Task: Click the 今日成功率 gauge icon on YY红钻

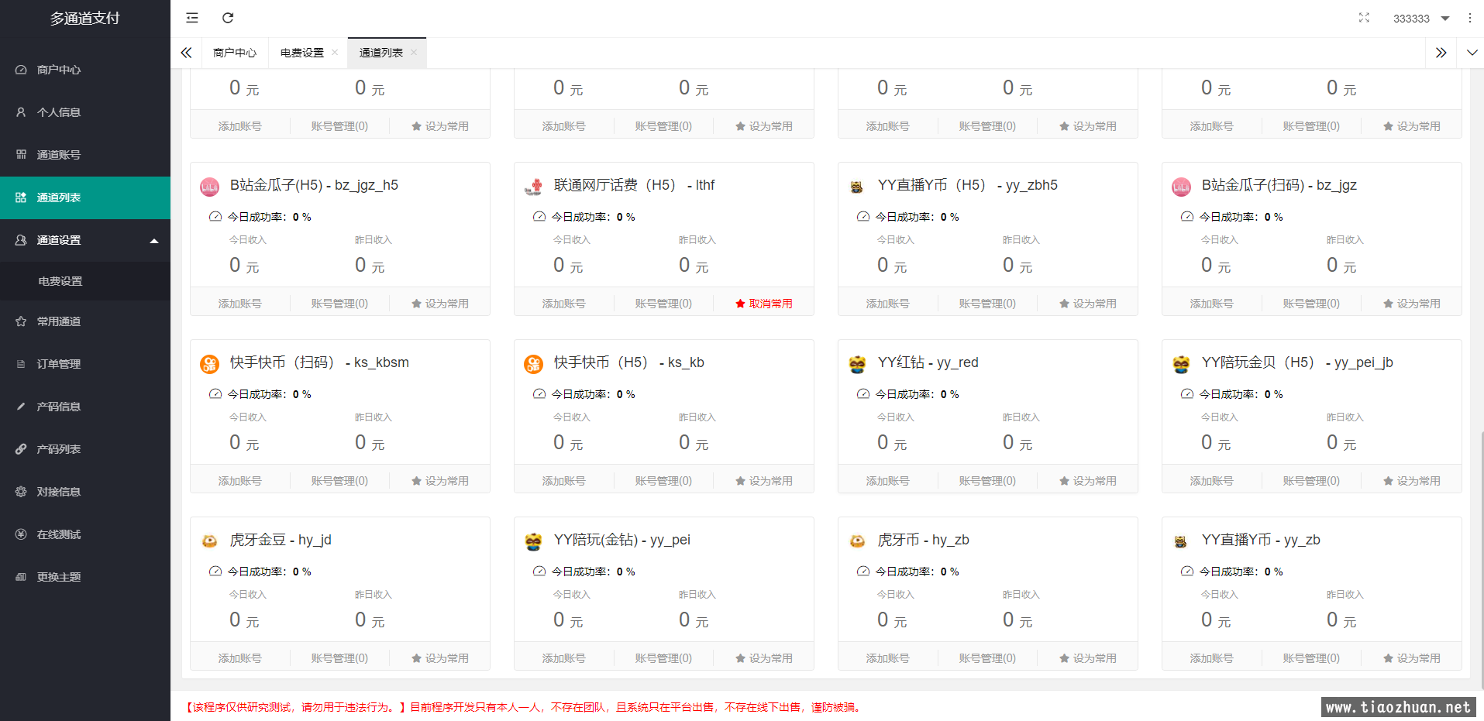Action: click(x=863, y=393)
